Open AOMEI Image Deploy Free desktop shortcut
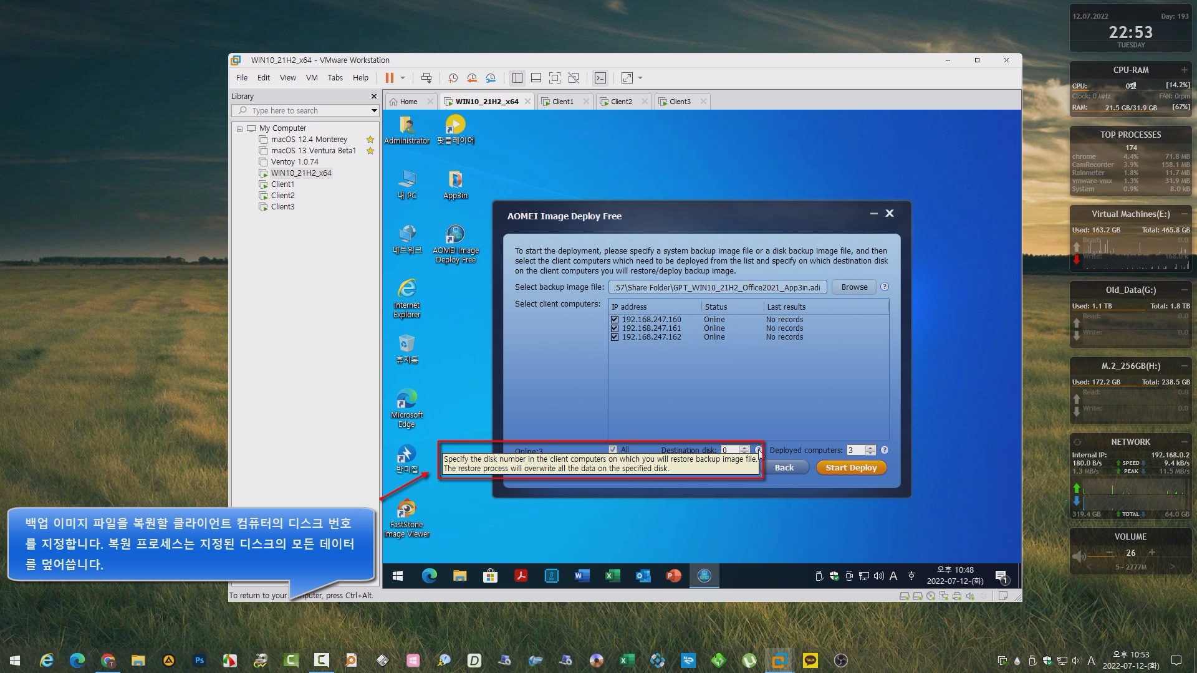1197x673 pixels. [456, 244]
